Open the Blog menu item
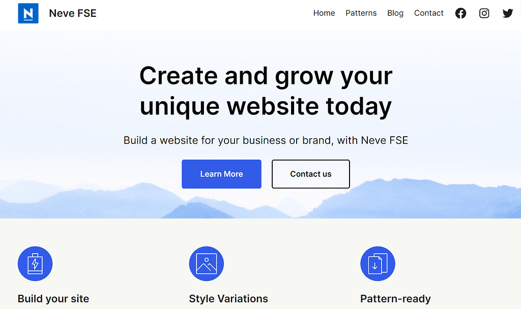This screenshot has width=521, height=309. click(395, 13)
